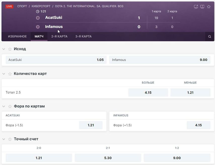Click the 1 карта column header
215x165 pixels.
point(156,11)
